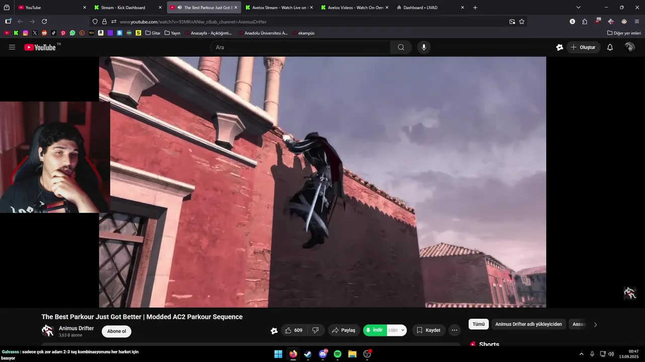Subscribe with the Abone ol button

[x=116, y=331]
